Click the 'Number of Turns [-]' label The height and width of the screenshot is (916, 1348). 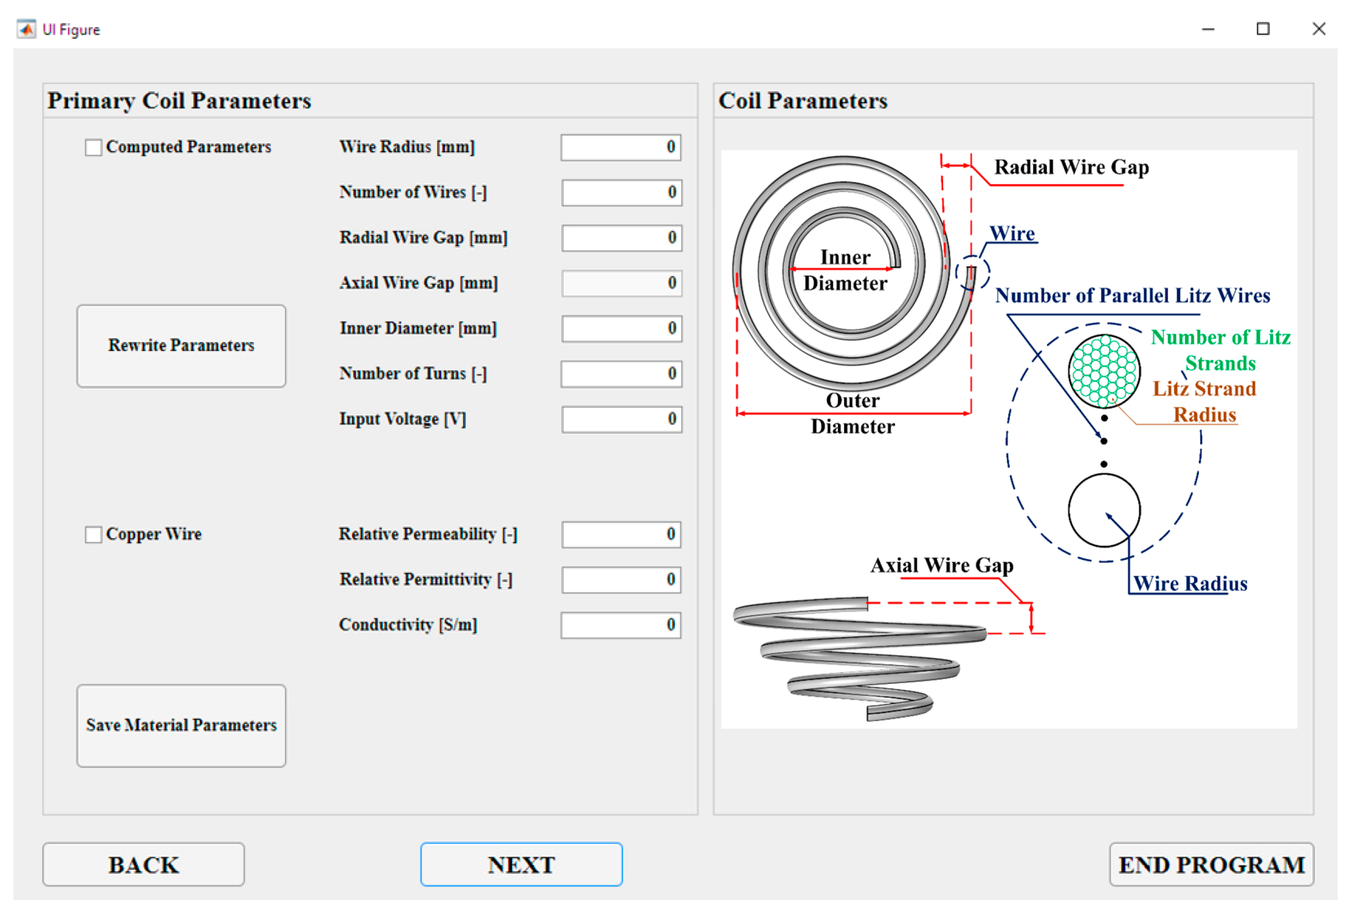point(413,374)
